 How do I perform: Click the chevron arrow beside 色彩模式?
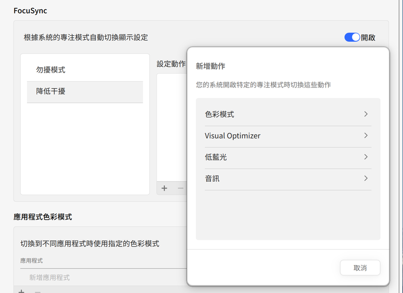tap(366, 114)
